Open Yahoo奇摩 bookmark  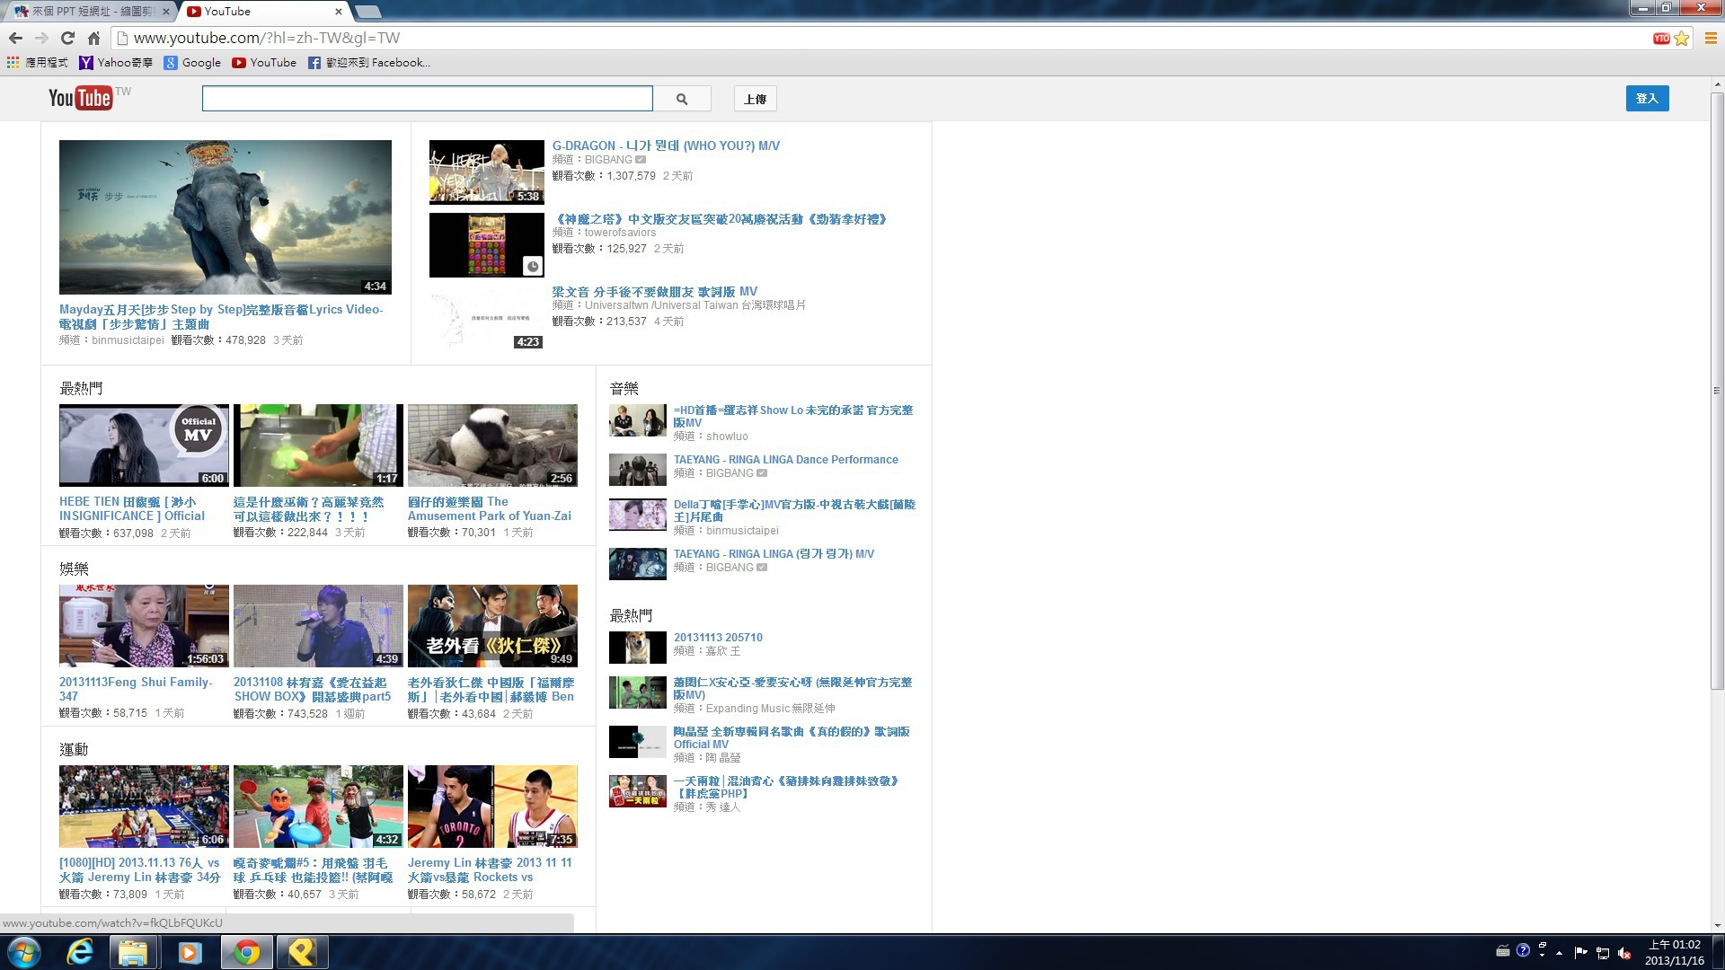[116, 63]
